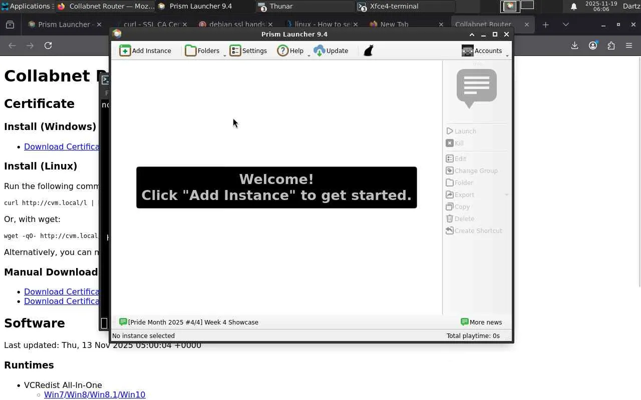641x400 pixels.
Task: Click the Delete instance action
Action: tap(460, 218)
